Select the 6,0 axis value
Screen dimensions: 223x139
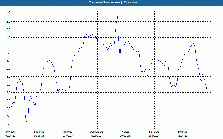9,100
